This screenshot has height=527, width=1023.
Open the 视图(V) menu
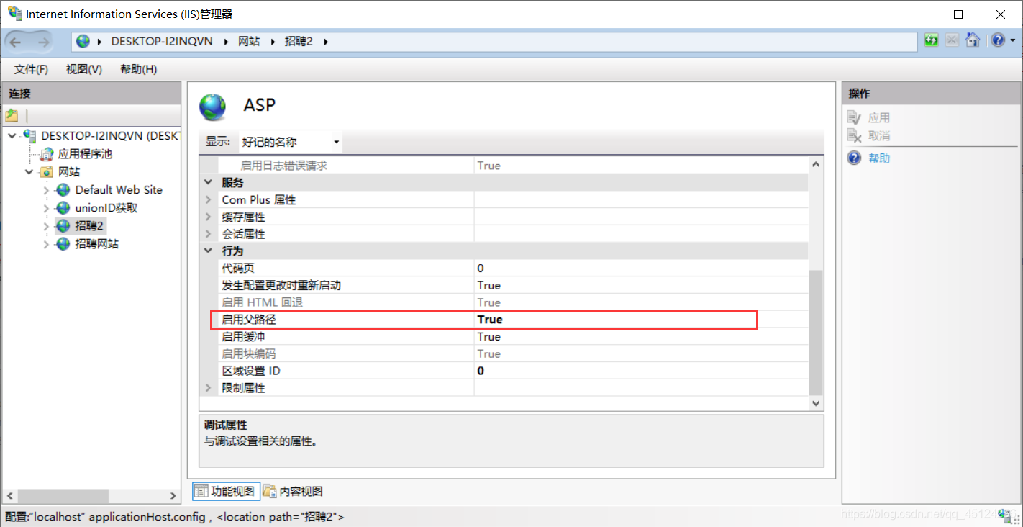tap(84, 69)
